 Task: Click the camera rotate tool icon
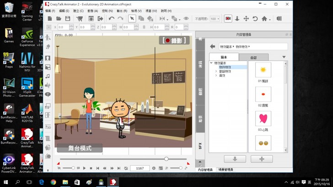[x=255, y=19]
